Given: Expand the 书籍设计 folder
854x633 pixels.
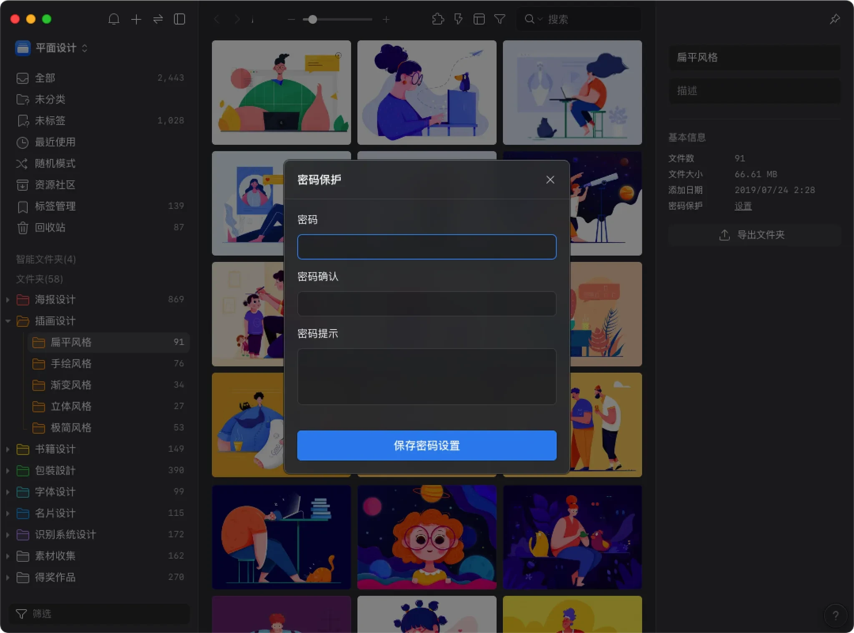Looking at the screenshot, I should click(x=8, y=449).
